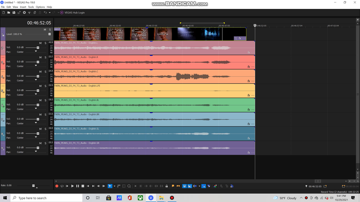Solo video track 1
Image resolution: width=360 pixels, height=202 pixels.
click(50, 30)
